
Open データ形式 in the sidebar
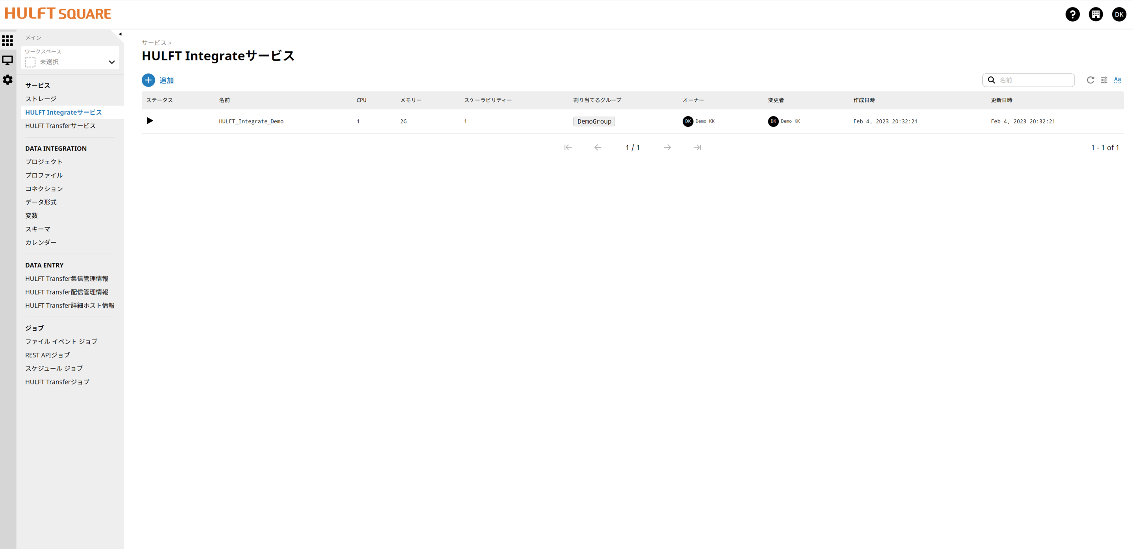click(41, 202)
